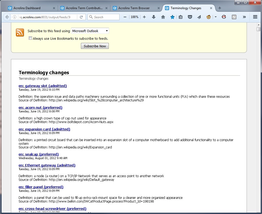The width and height of the screenshot is (262, 214).
Task: Close the Terminology Changes tab
Action: coord(211,8)
